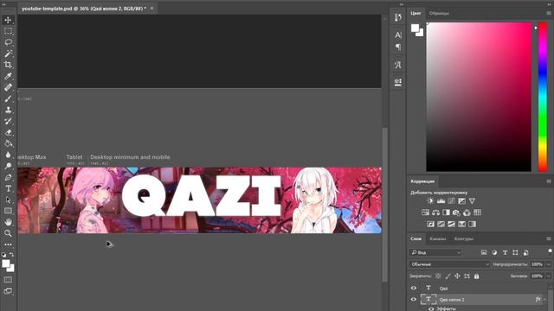Viewport: 554px width, 311px height.
Task: Toggle smart object layer filter
Action: [526, 252]
